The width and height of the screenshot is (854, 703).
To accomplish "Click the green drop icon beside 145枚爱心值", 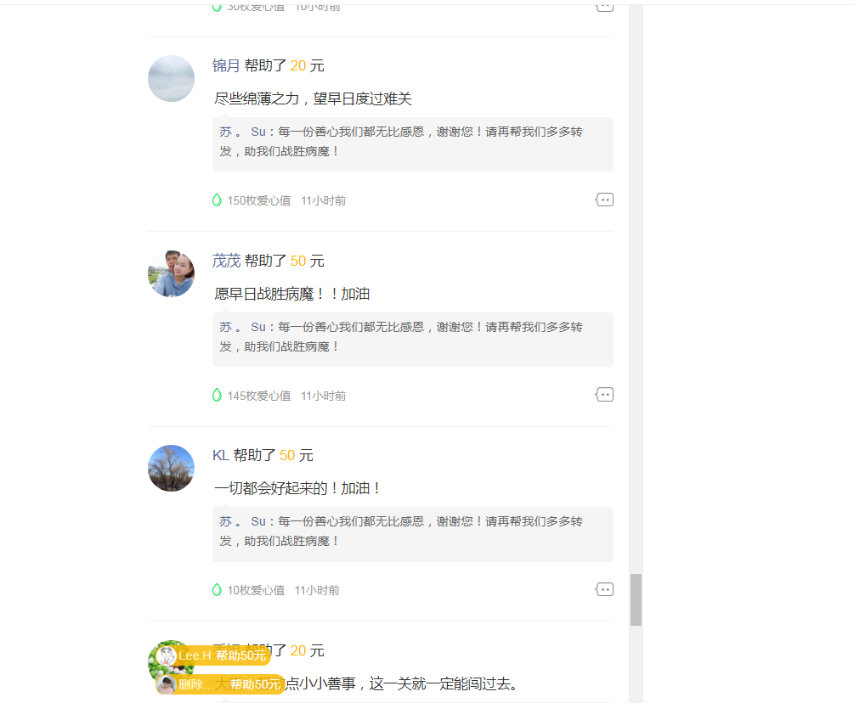I will click(217, 395).
